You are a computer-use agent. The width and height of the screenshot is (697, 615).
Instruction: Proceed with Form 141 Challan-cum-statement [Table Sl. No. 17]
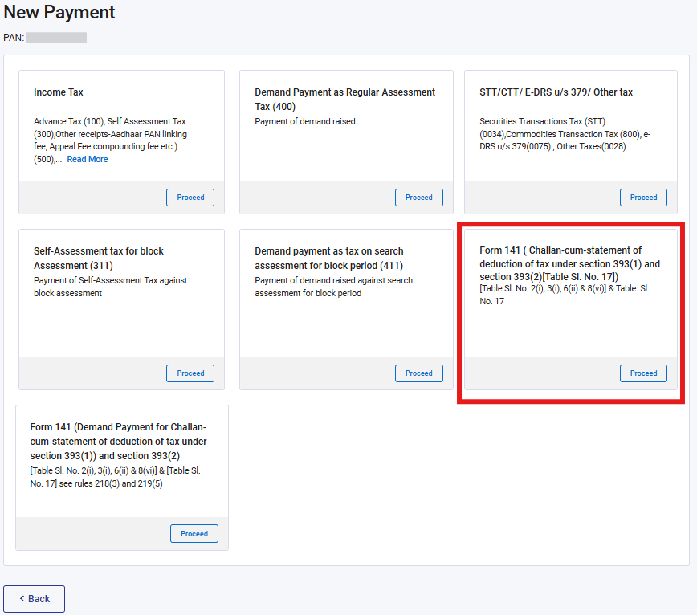click(643, 373)
